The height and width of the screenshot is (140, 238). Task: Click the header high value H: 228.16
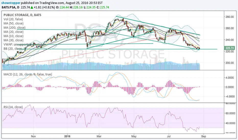76,7
